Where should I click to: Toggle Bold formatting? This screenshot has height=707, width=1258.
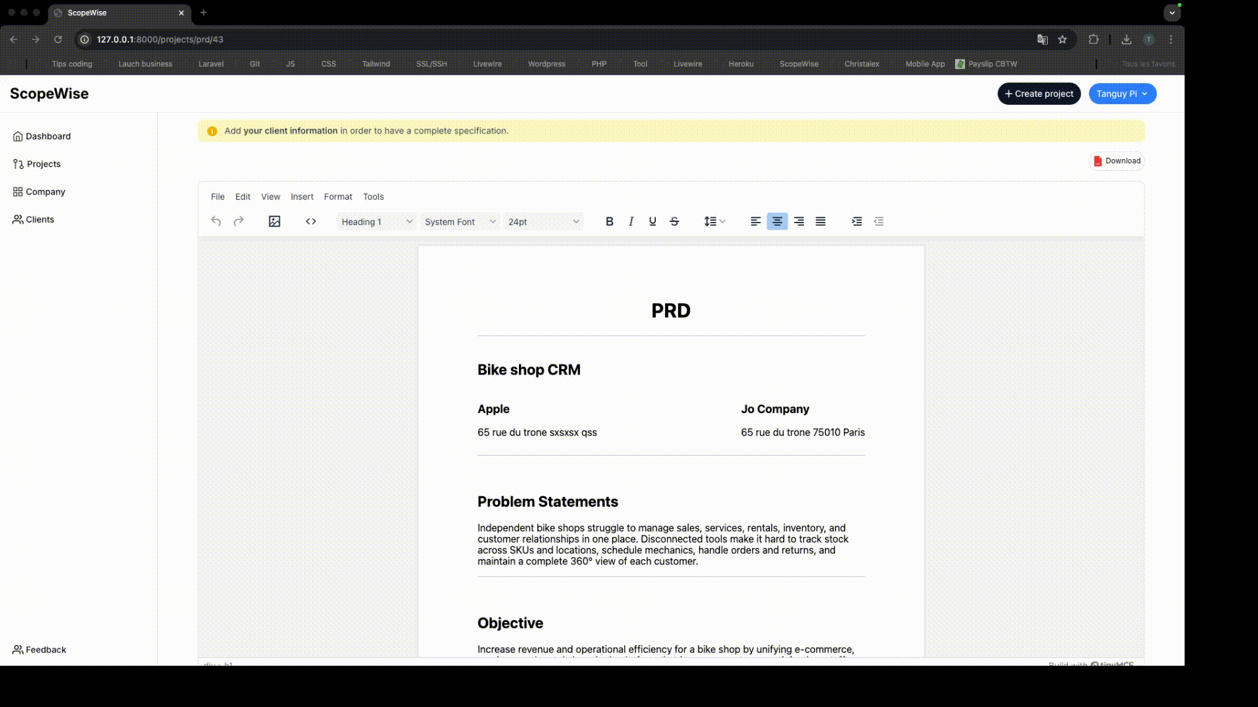[609, 221]
